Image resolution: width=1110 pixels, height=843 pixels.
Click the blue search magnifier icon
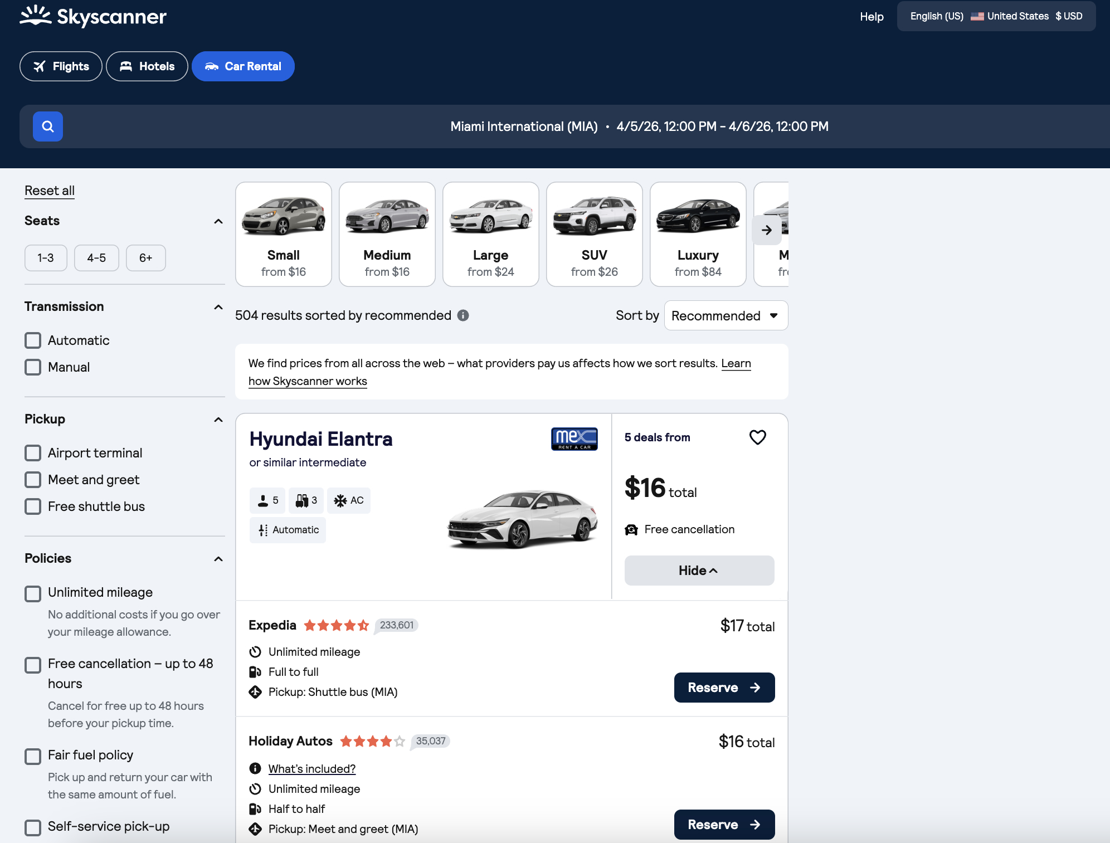[48, 126]
